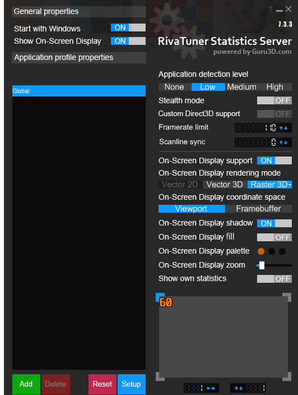The height and width of the screenshot is (395, 298).
Task: Select Viewport coordinate space
Action: tap(192, 209)
